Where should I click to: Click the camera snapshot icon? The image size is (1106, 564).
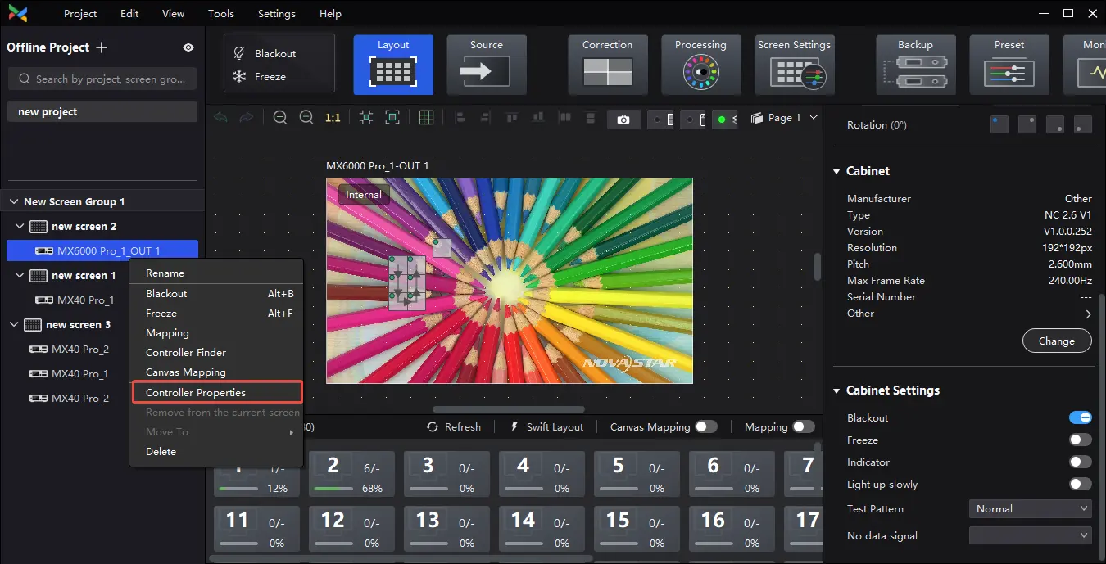pos(623,120)
